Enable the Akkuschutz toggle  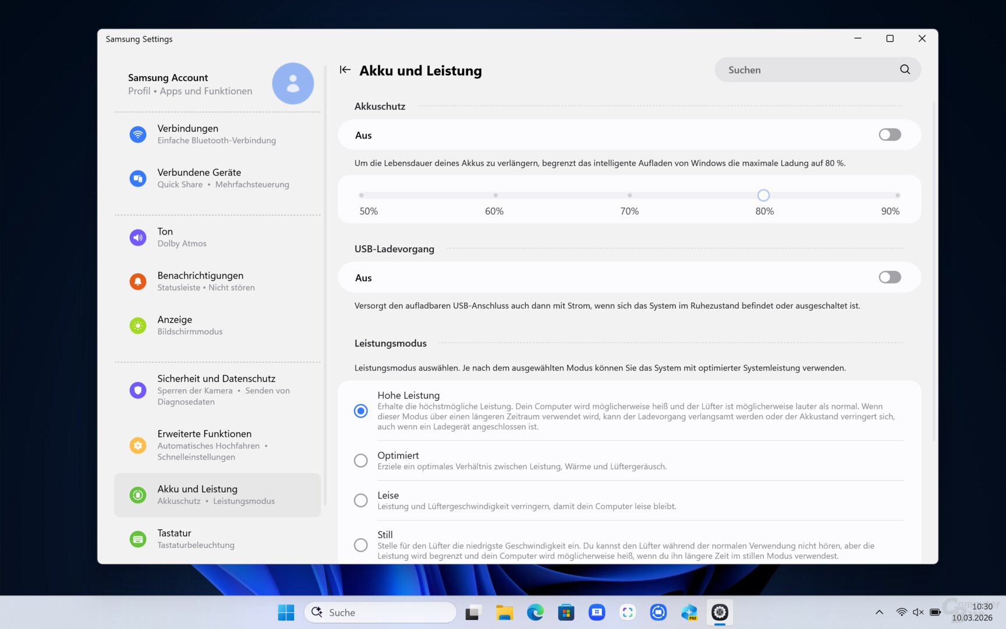(889, 135)
